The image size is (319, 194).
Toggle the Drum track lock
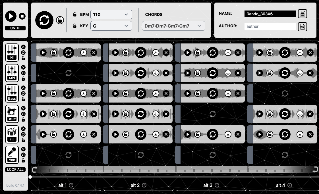[x=23, y=120]
